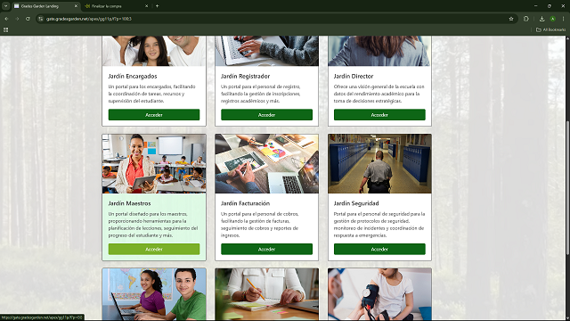Switch to the Finalizar la compra tab

click(x=117, y=6)
